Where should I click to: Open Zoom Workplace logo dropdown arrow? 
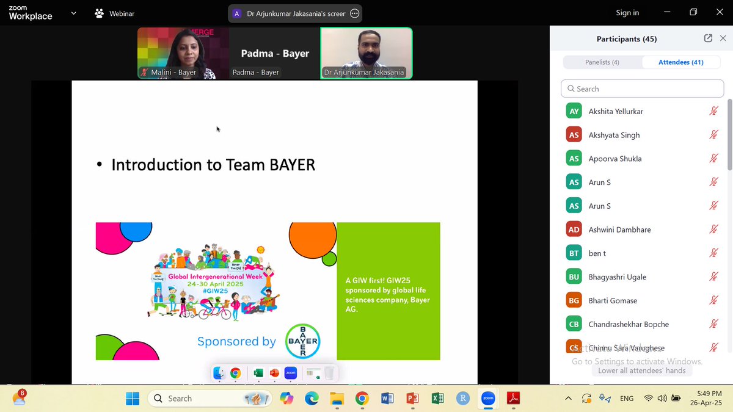pyautogui.click(x=74, y=13)
